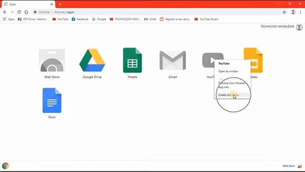
Task: Click the Gmail label under envelope
Action: pyautogui.click(x=173, y=77)
